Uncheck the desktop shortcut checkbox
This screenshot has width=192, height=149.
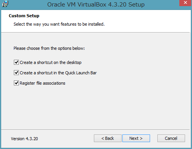click(16, 62)
